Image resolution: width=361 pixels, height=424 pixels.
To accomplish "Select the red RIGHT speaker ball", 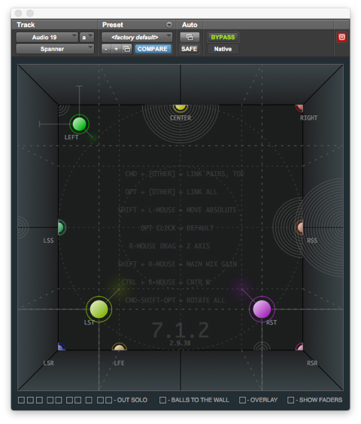I will click(x=300, y=108).
